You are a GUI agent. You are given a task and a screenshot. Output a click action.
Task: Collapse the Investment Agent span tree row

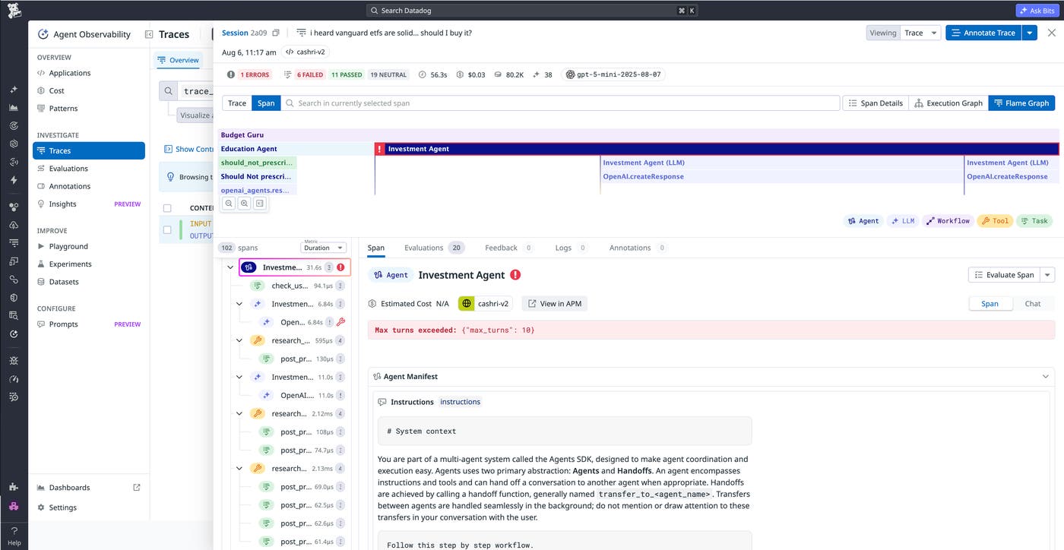(230, 267)
